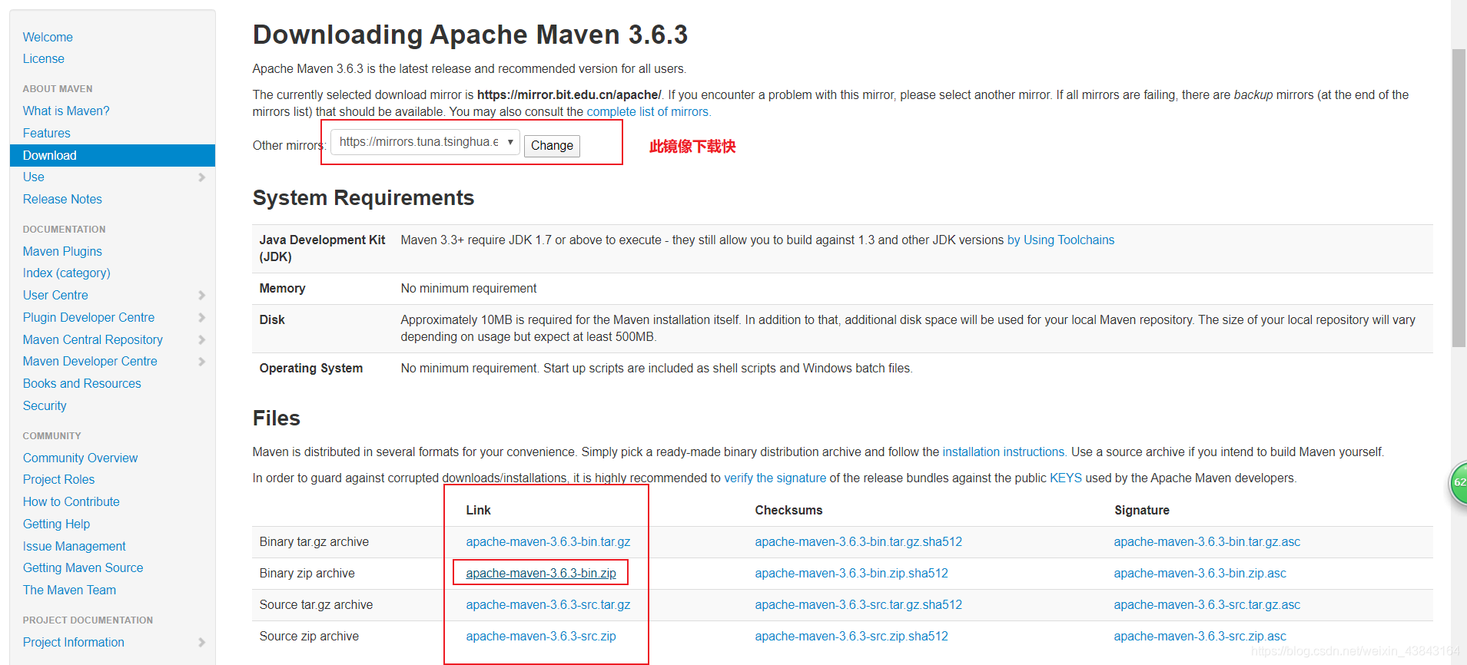Open Getting Maven Source link
Image resolution: width=1467 pixels, height=665 pixels.
click(83, 567)
